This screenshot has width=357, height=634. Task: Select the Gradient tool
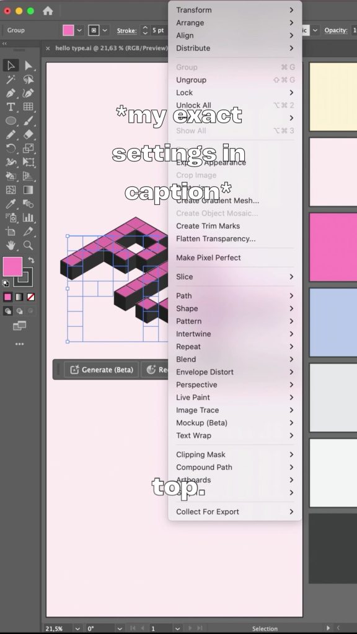(x=28, y=189)
